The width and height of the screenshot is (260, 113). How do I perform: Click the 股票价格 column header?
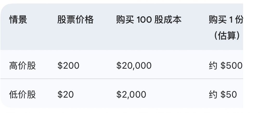[75, 20]
